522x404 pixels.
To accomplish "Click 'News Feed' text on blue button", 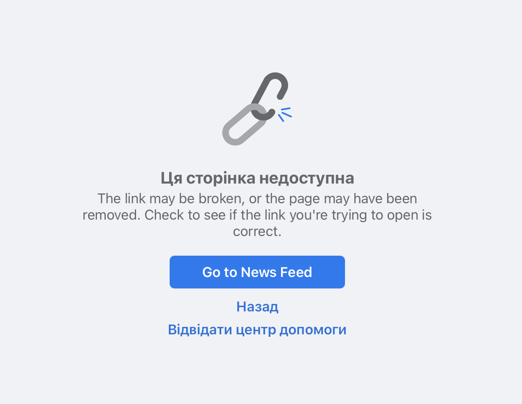I will click(277, 272).
